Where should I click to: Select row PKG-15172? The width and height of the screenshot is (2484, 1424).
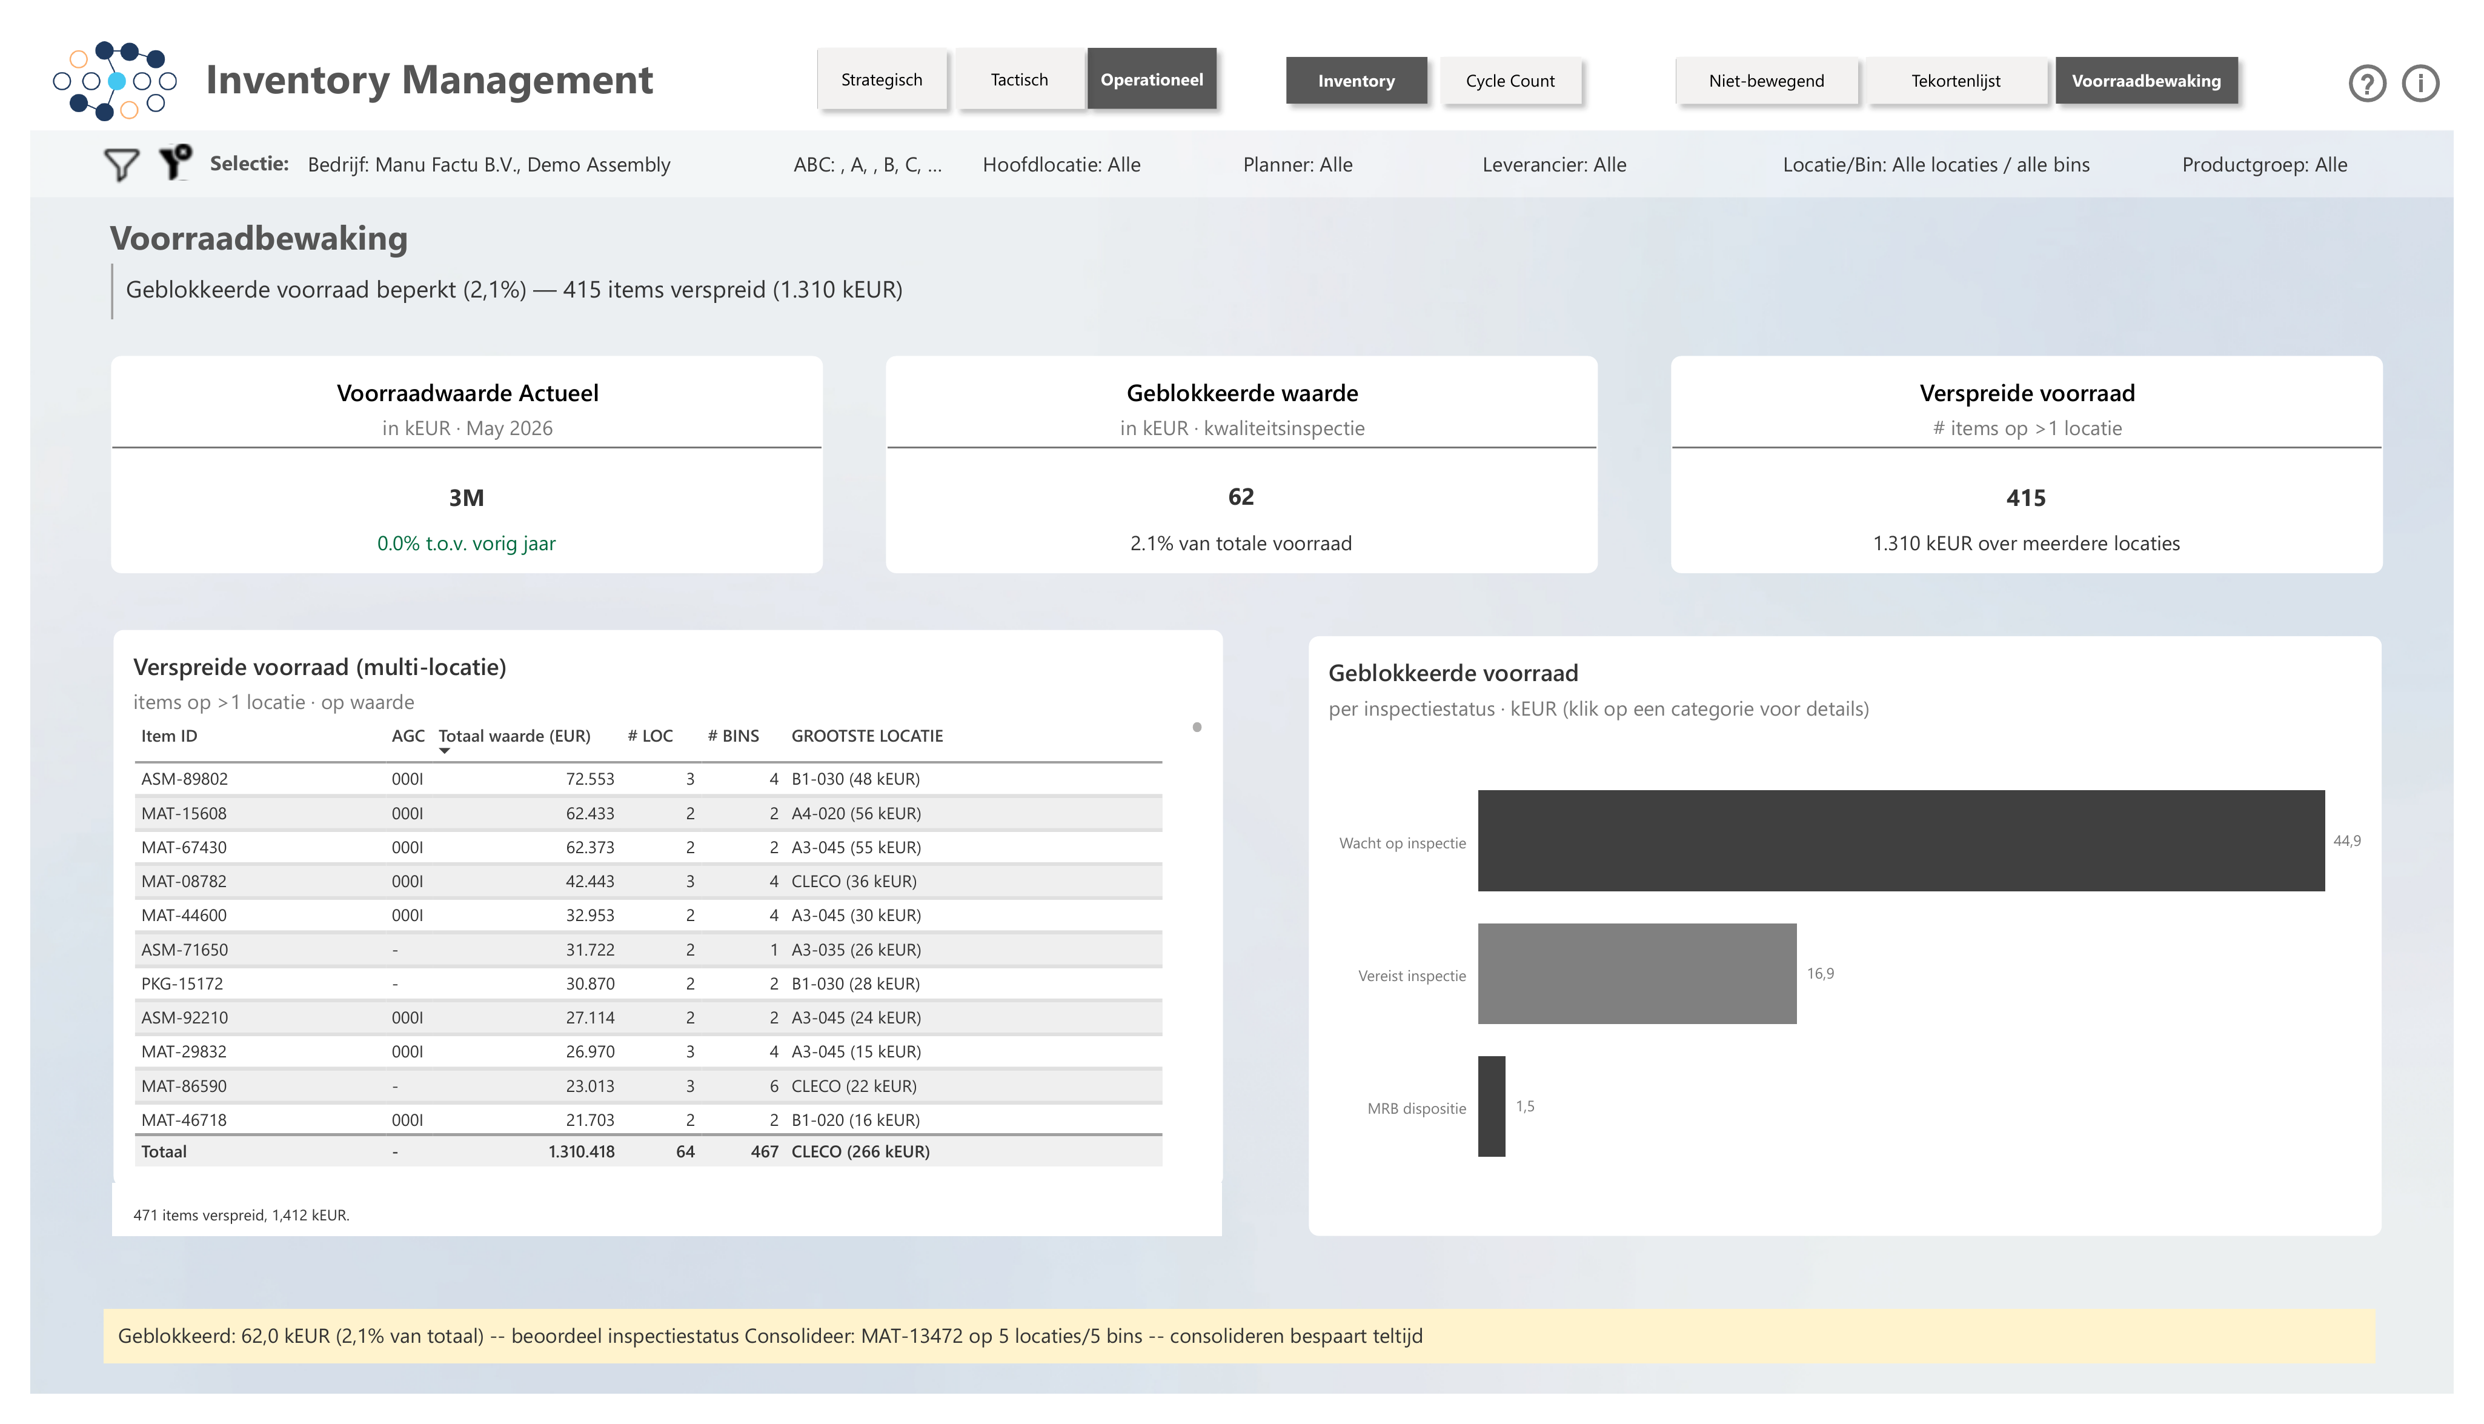(x=648, y=983)
